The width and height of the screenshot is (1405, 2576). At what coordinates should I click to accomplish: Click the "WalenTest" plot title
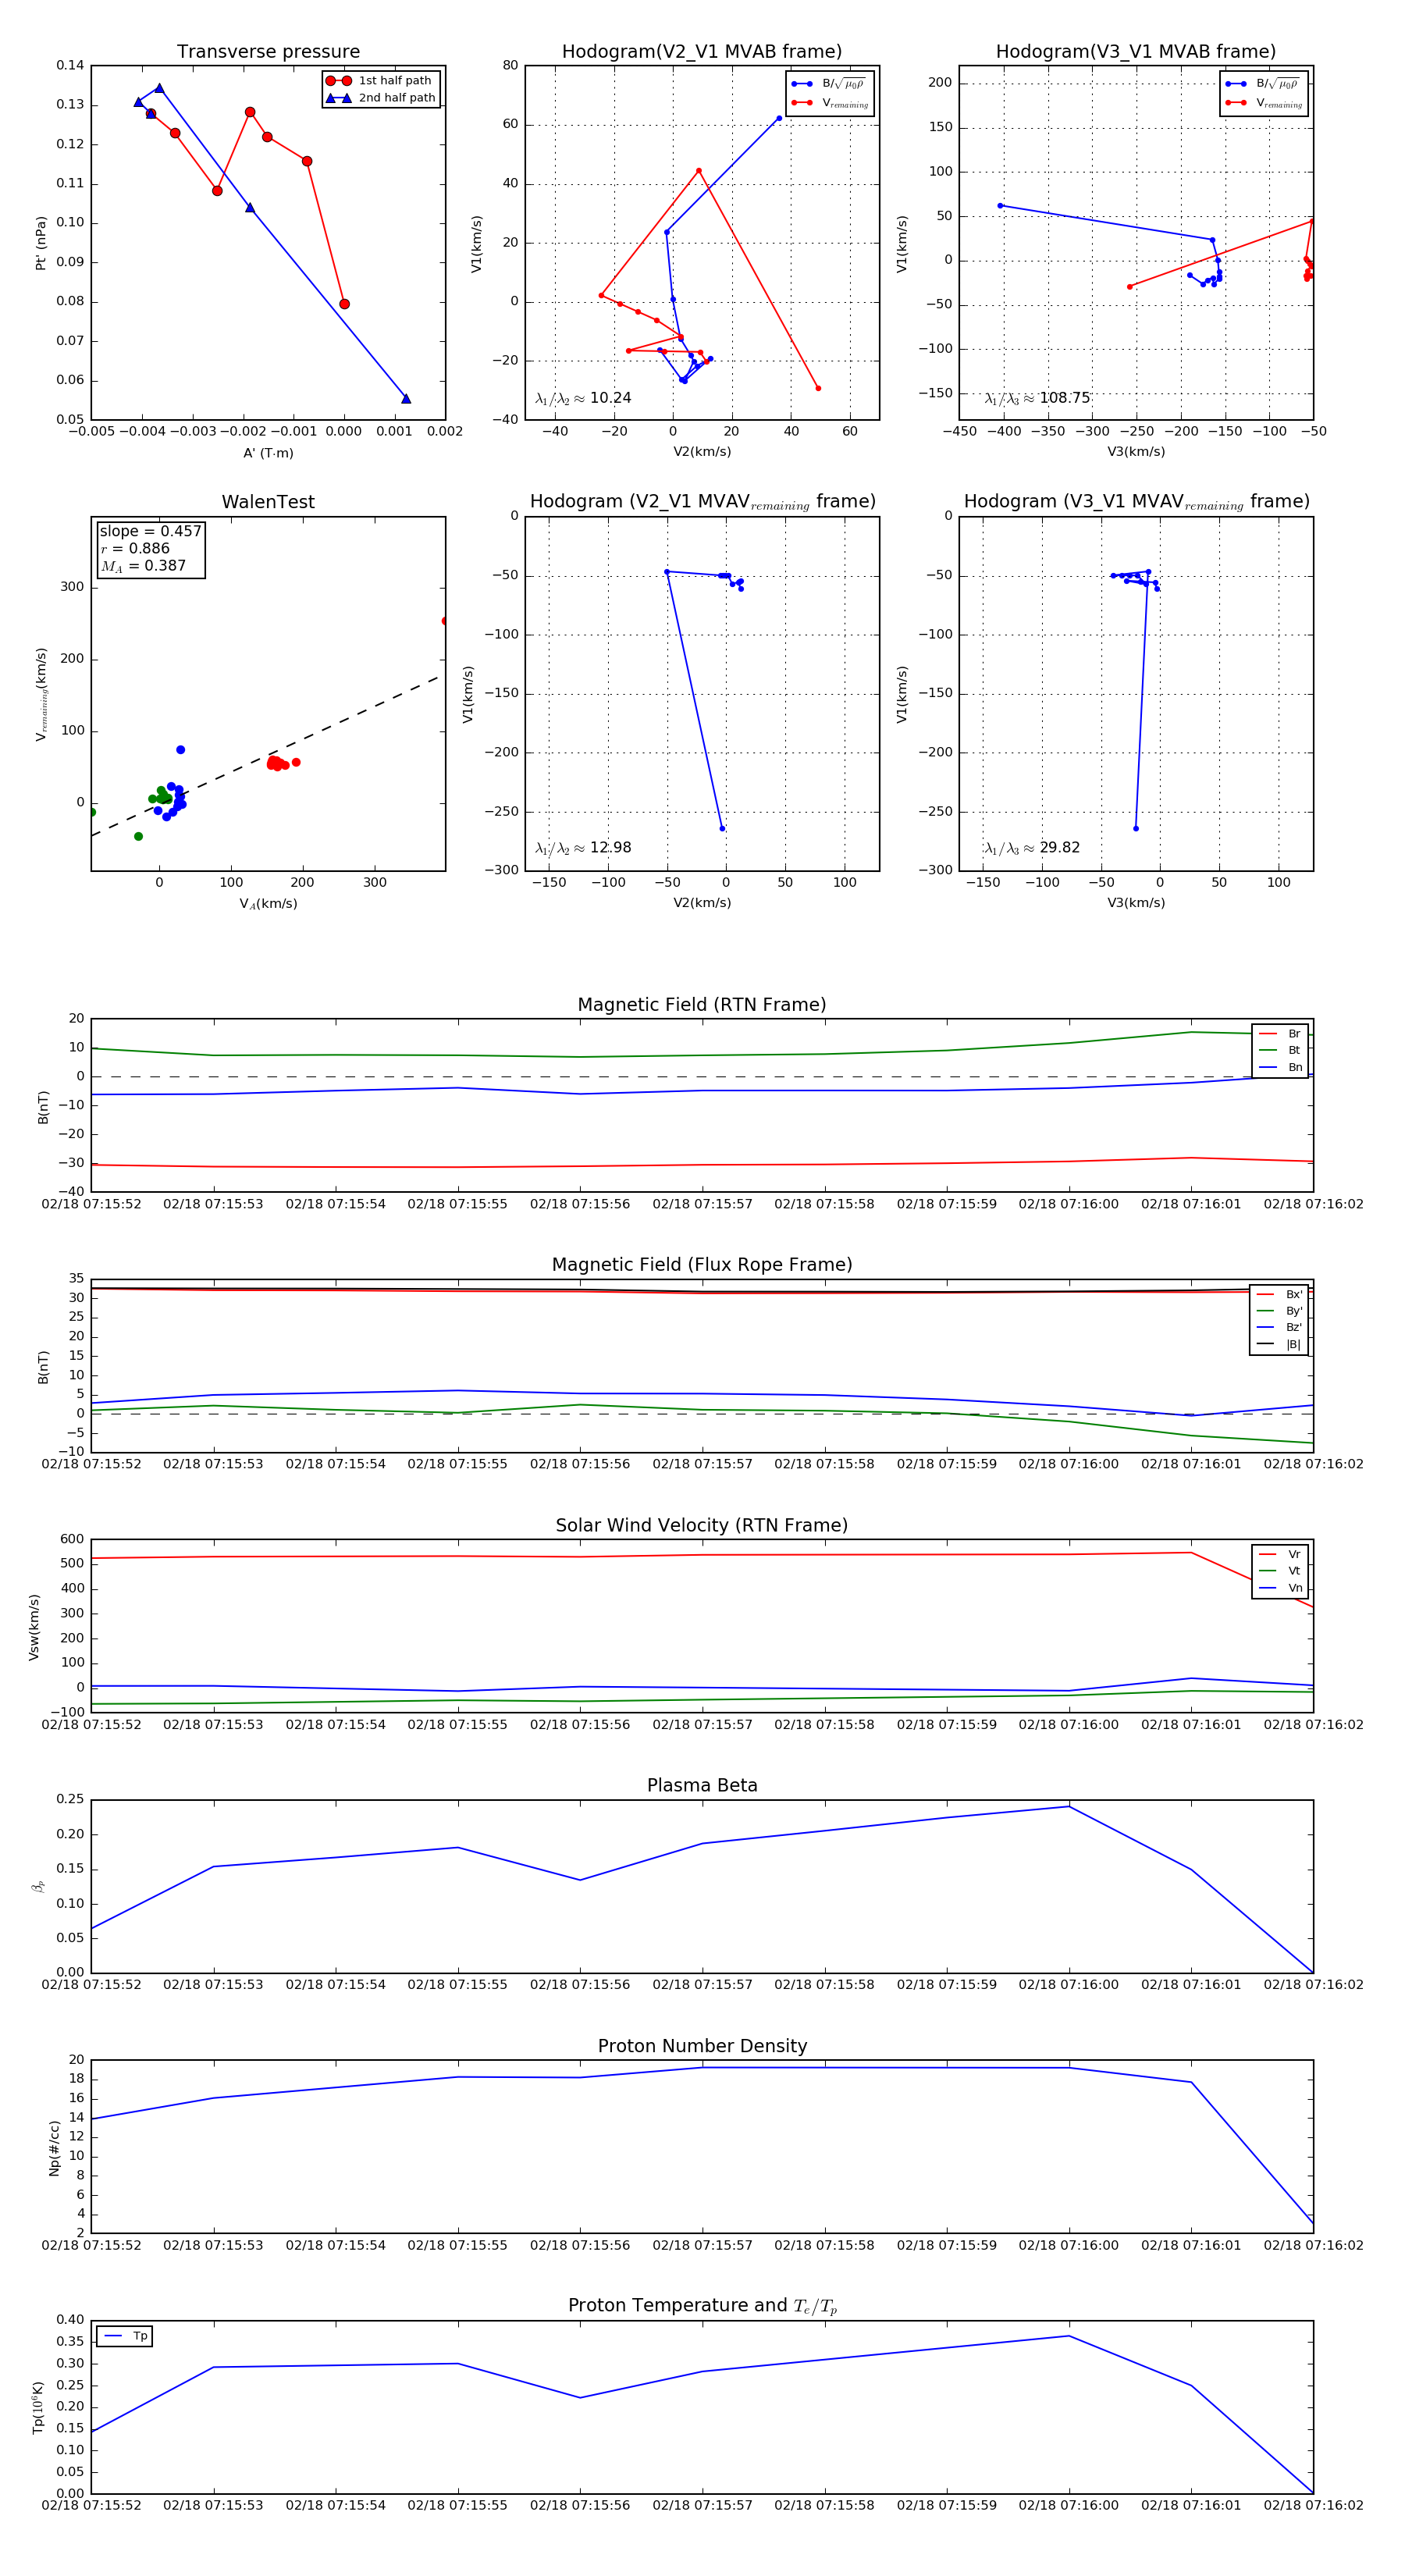tap(268, 502)
